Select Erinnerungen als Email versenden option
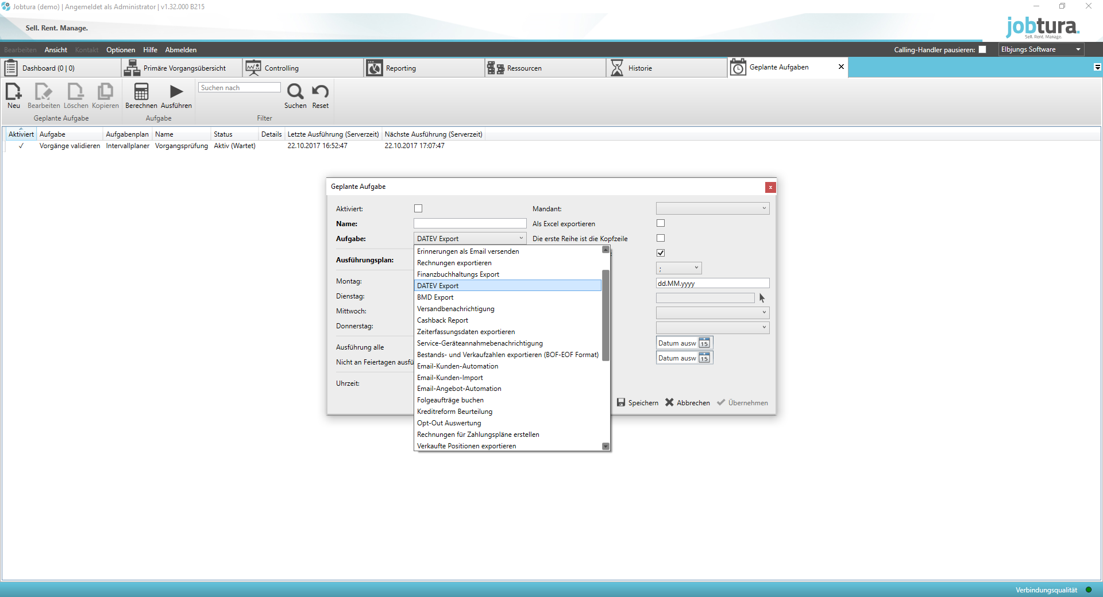Screen dimensions: 1103x597 [x=508, y=251]
